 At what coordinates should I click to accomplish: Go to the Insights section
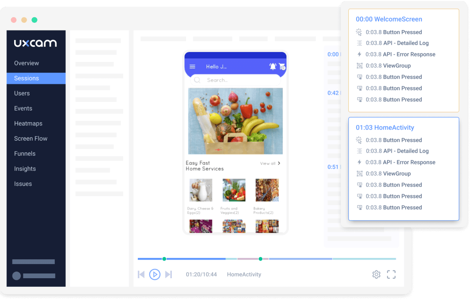pos(25,169)
